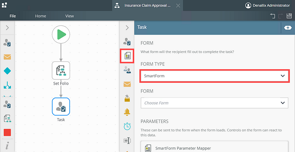The height and width of the screenshot is (152, 295).
Task: Click the Save icon in top toolbar
Action: [x=289, y=16]
